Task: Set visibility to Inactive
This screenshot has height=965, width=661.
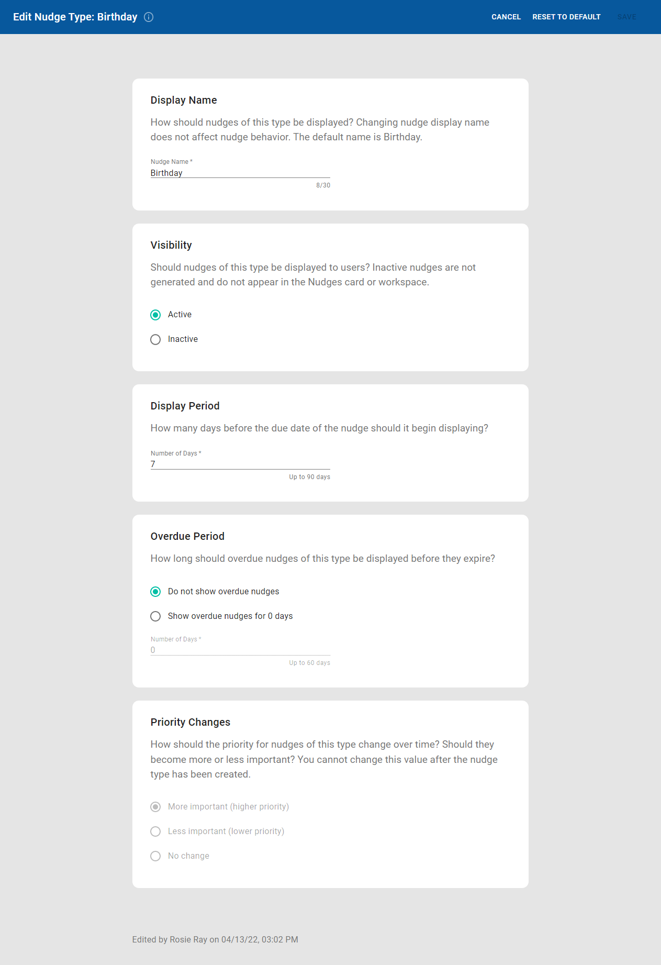Action: 155,340
